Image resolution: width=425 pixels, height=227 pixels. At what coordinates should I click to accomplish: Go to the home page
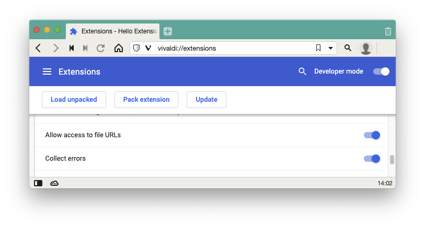119,48
